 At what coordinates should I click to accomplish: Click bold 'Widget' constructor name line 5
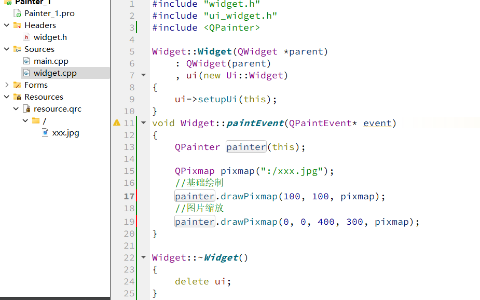pos(215,51)
